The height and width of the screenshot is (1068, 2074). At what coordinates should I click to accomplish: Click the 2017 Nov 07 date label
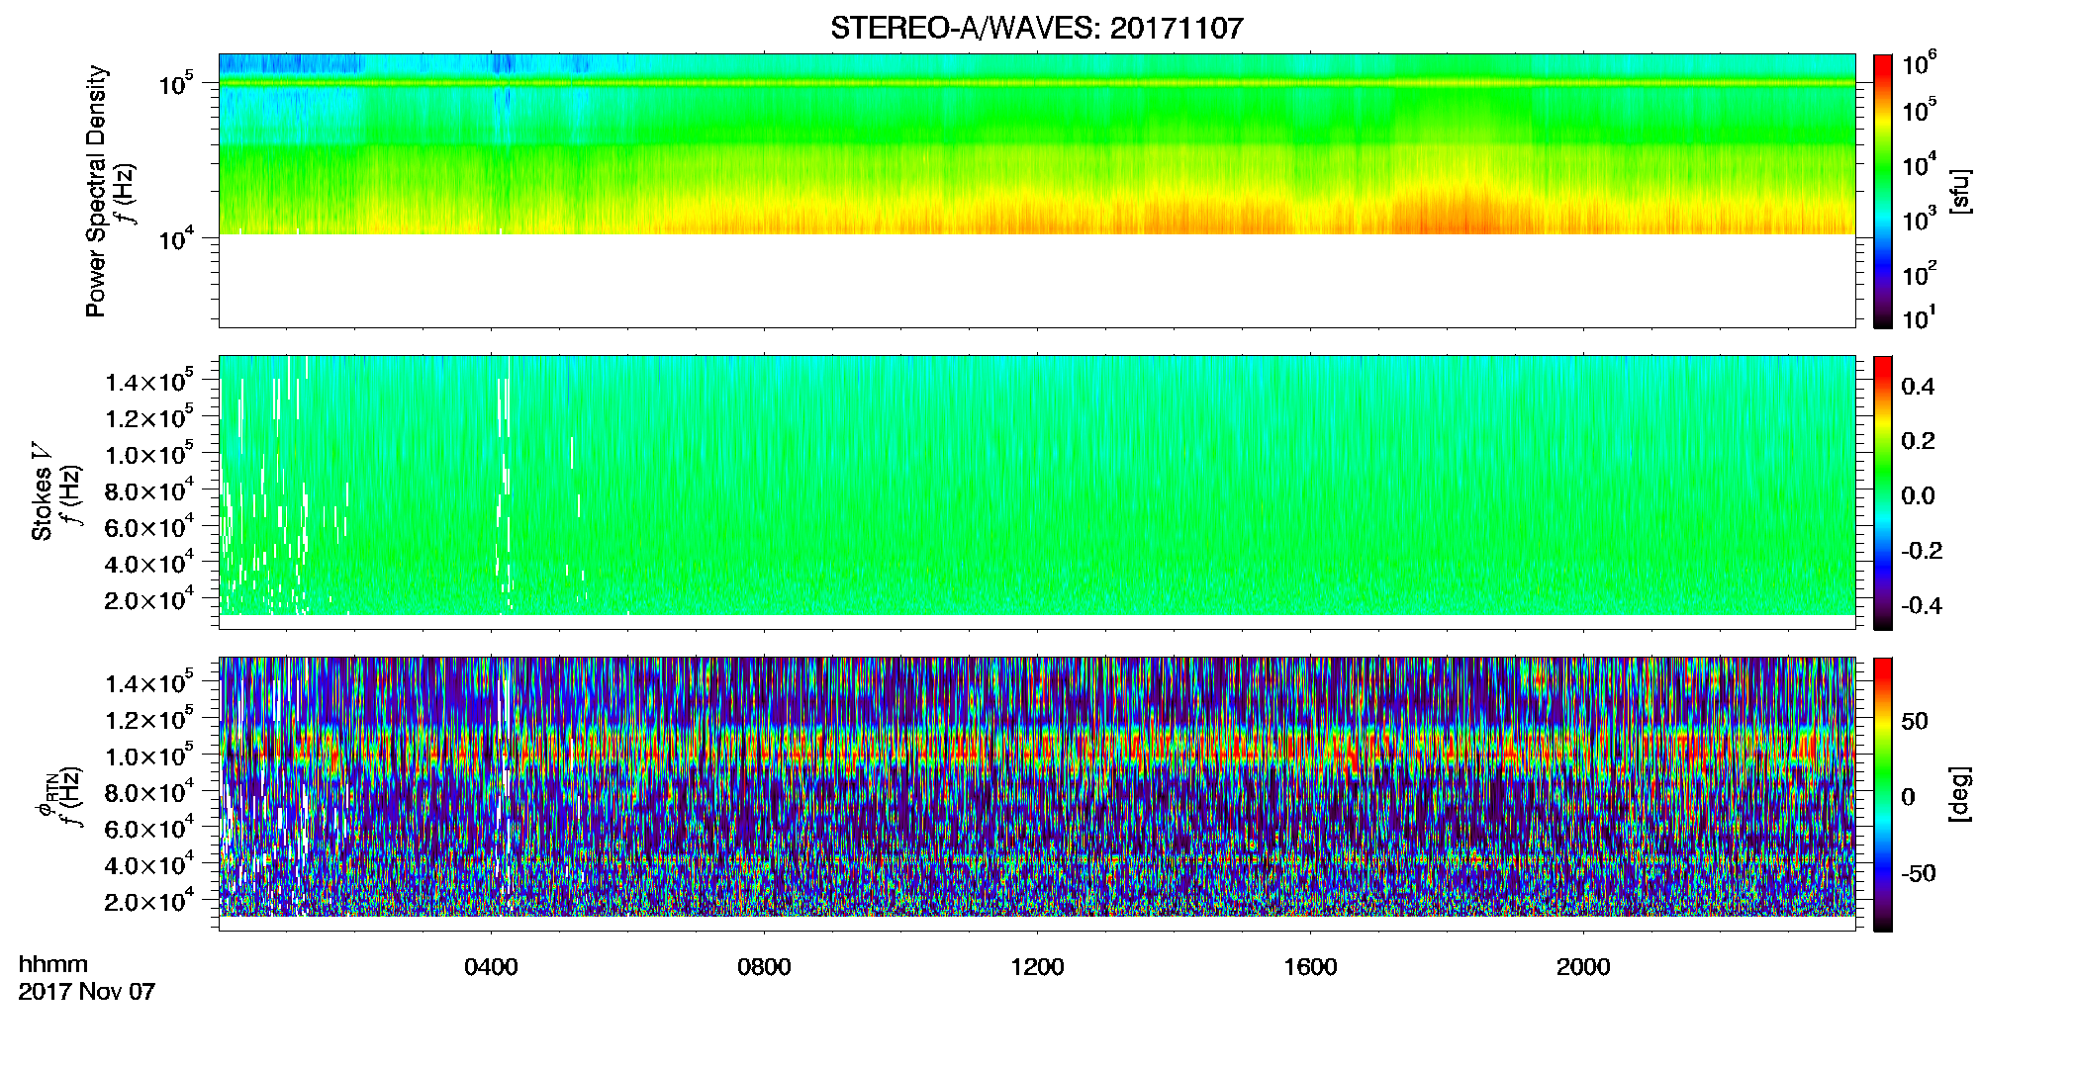click(x=86, y=991)
